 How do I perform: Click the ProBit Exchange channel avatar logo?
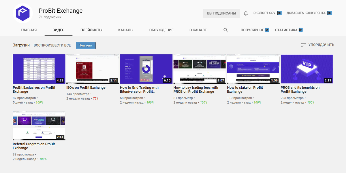pos(22,13)
